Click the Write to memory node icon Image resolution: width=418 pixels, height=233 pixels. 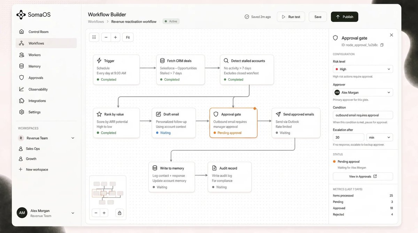[x=155, y=168]
